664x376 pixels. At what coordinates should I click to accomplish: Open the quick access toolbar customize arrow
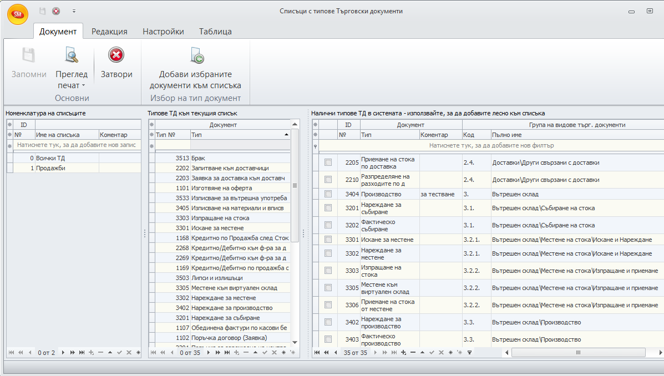click(x=74, y=11)
